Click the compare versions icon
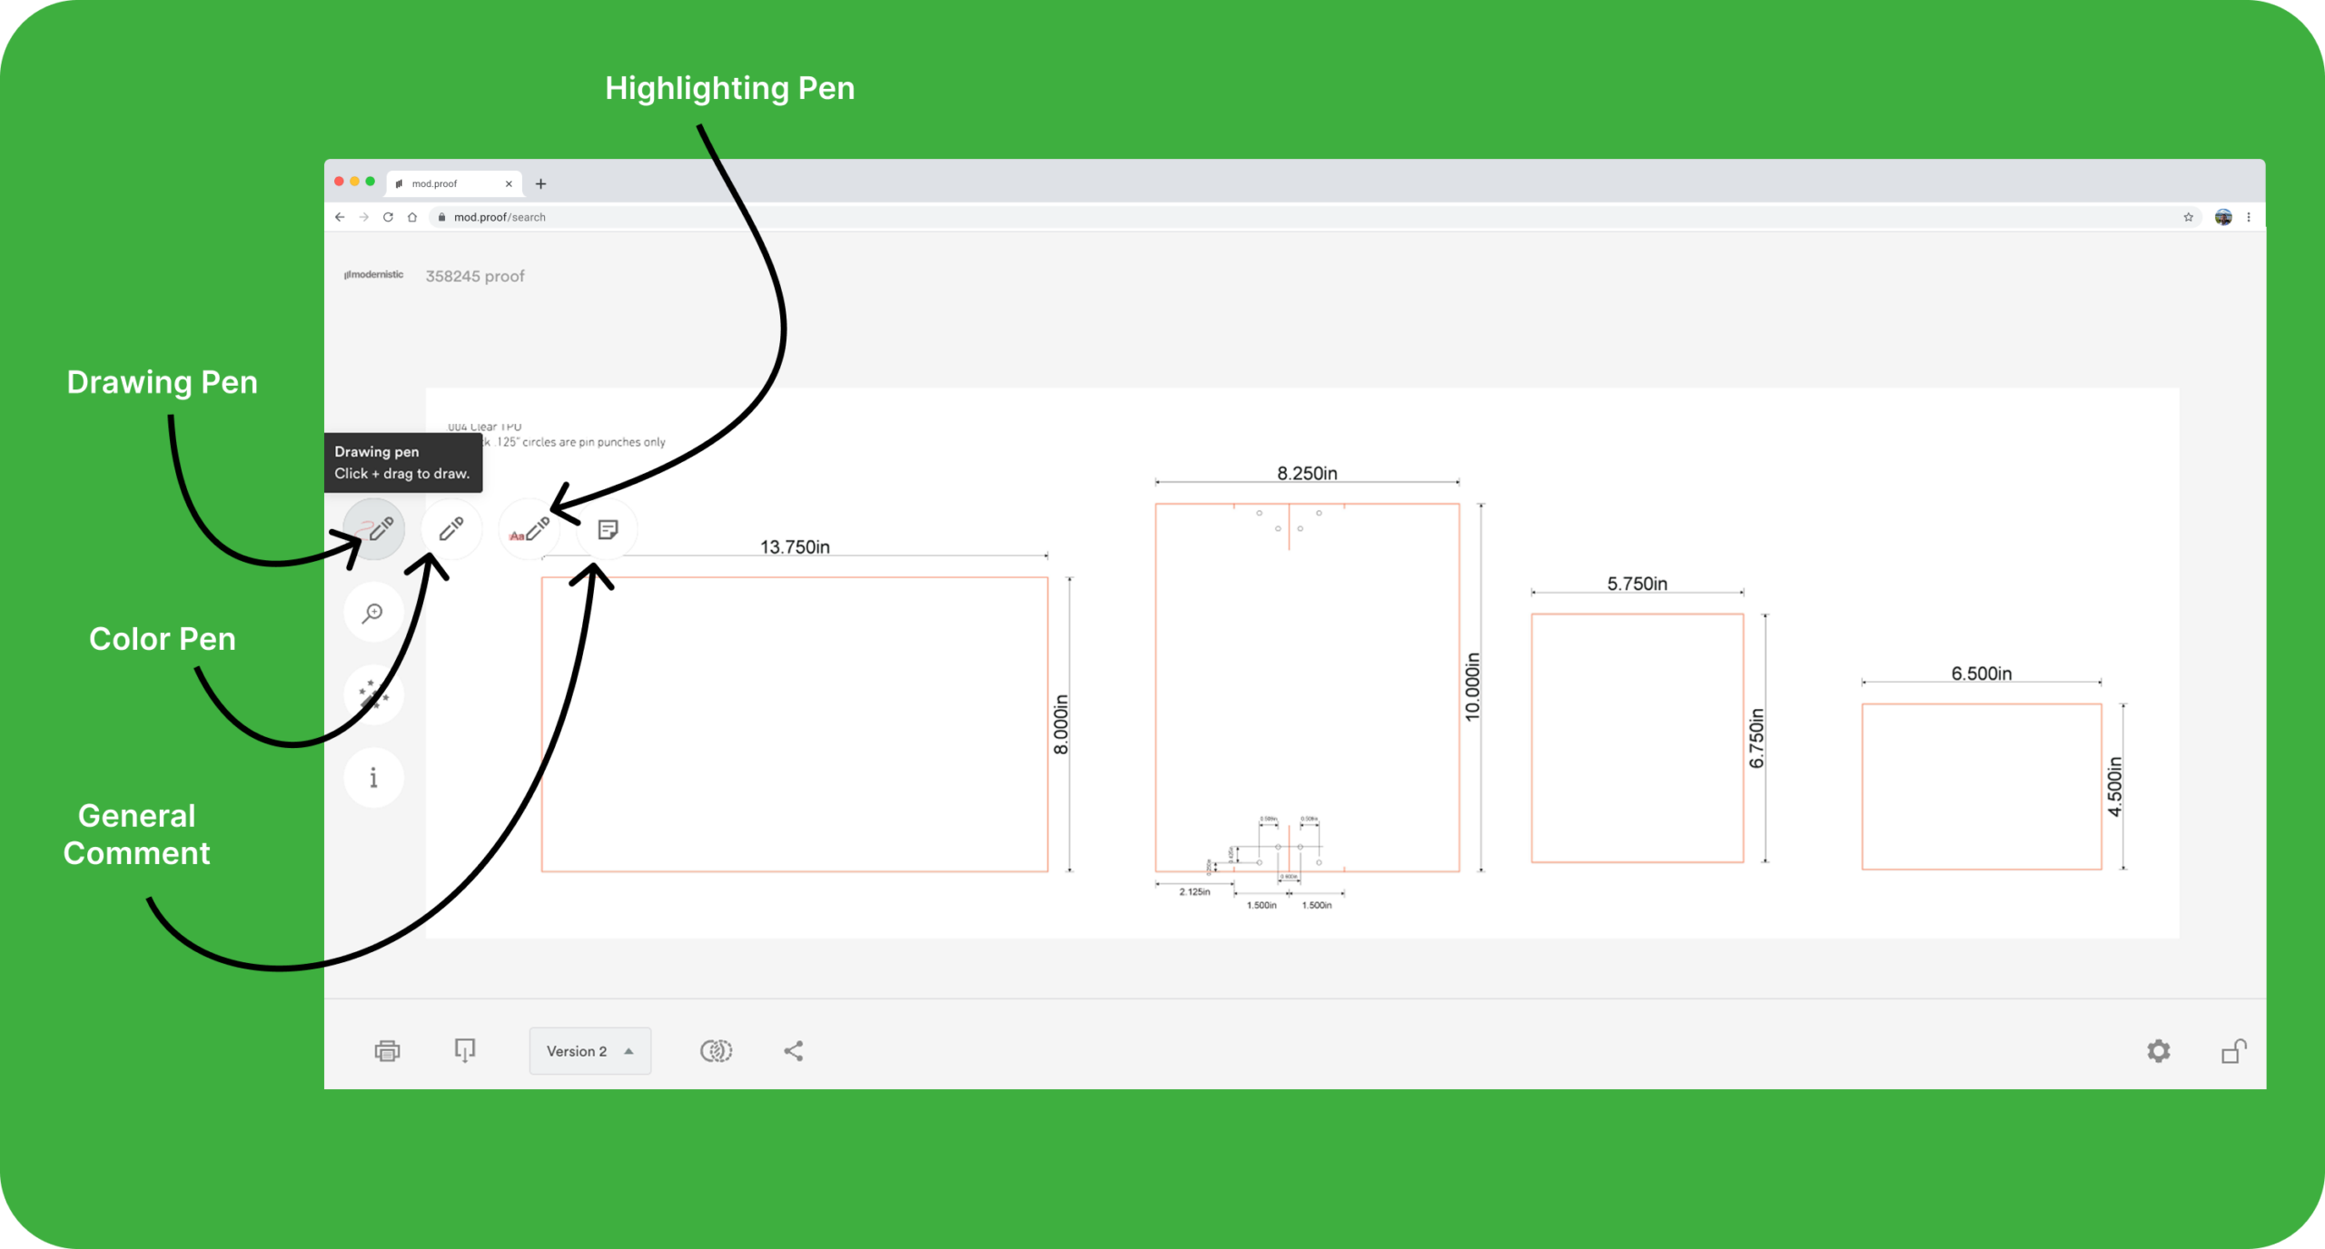Image resolution: width=2325 pixels, height=1249 pixels. 716,1051
